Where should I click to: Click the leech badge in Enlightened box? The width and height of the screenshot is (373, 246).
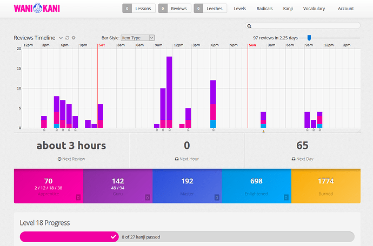click(286, 197)
